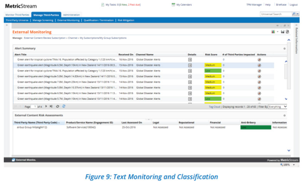305x184 pixels.
Task: Open details icon for 16-Nov-2016 tropical cyclone alert
Action: [x=190, y=60]
